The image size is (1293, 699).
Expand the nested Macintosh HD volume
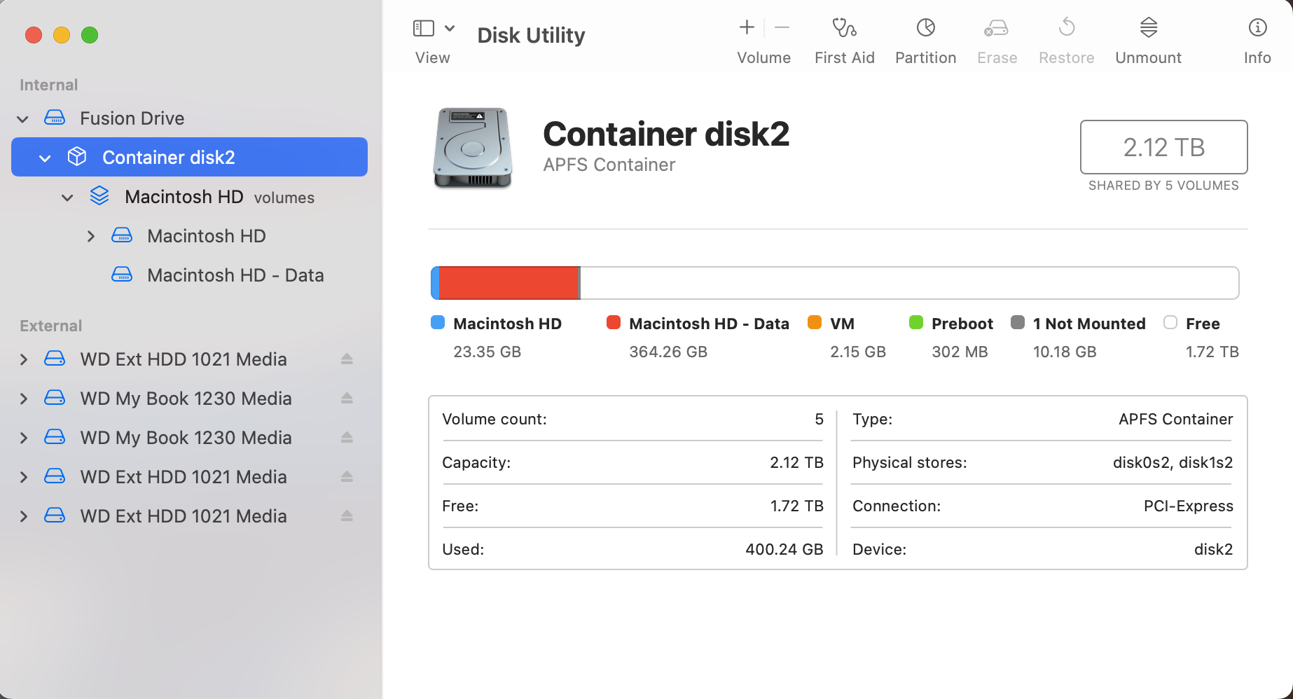90,236
